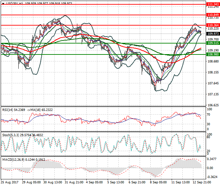Select the 111.343 red price label
This screenshot has width=220, height=186.
213,4
